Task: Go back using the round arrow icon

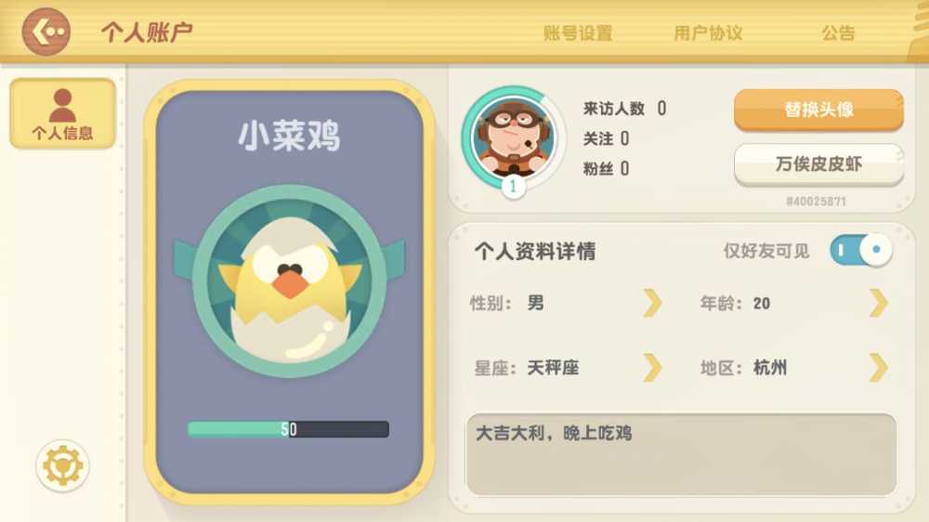Action: [x=46, y=32]
